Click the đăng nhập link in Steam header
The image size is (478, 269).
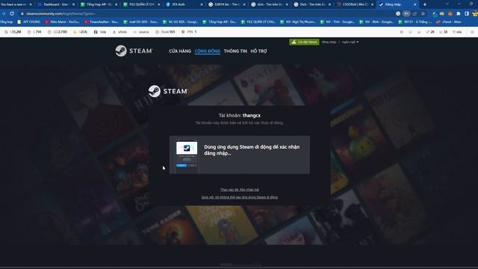coord(329,42)
